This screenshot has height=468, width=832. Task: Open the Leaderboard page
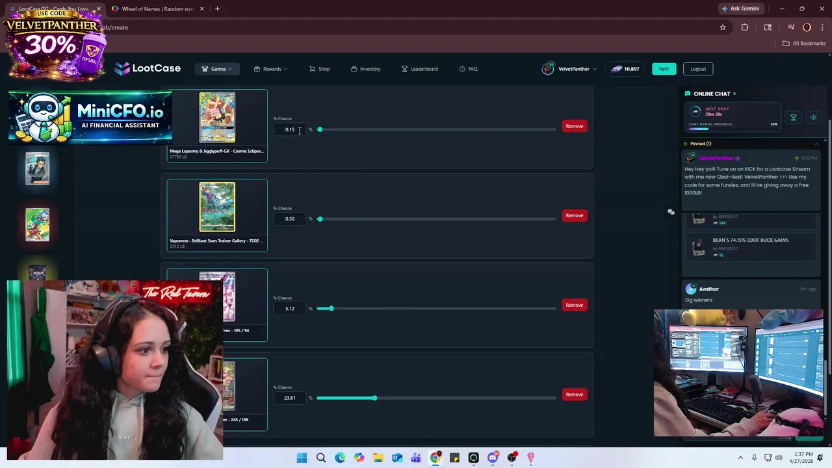tap(419, 69)
